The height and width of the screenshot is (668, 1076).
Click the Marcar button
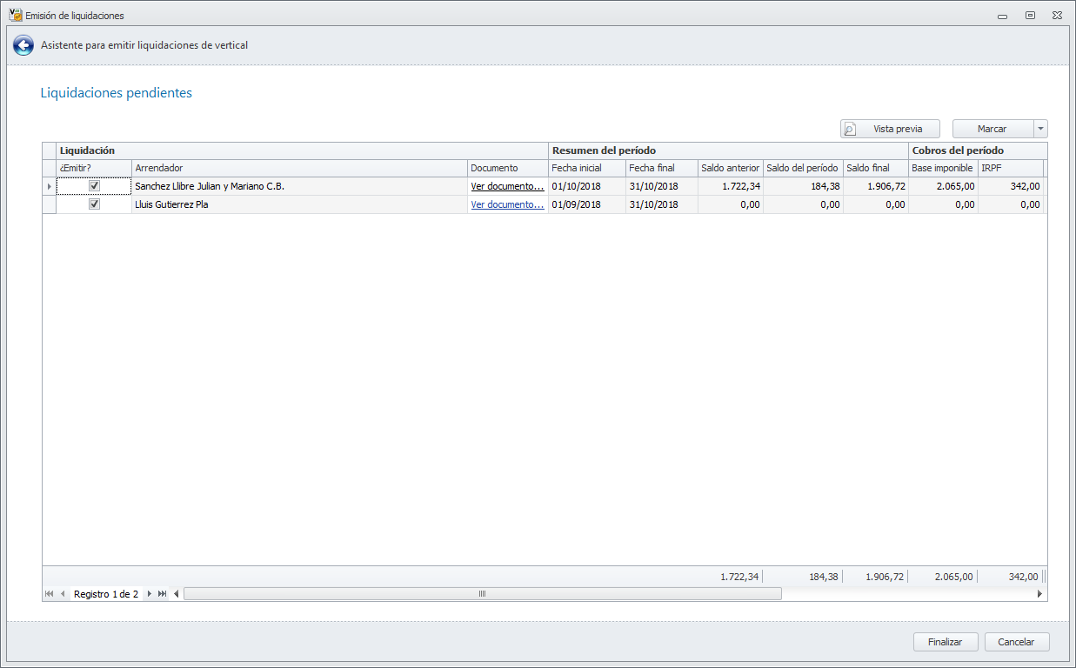(x=992, y=129)
